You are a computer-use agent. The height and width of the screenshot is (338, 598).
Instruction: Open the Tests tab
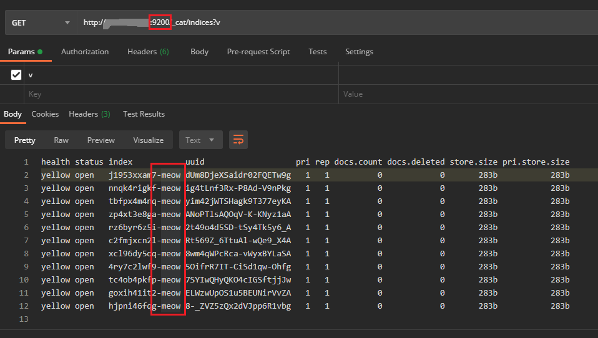tap(317, 51)
